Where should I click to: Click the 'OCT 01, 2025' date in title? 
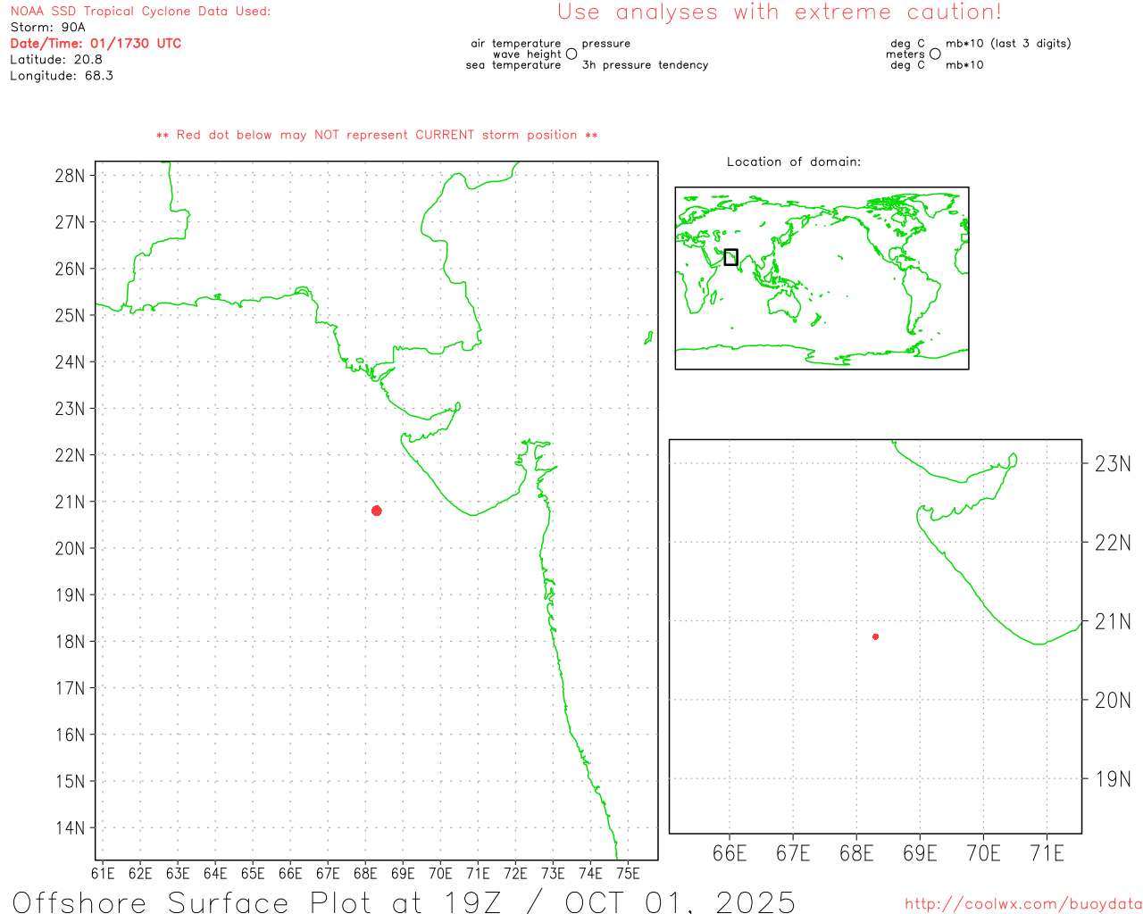pyautogui.click(x=680, y=902)
